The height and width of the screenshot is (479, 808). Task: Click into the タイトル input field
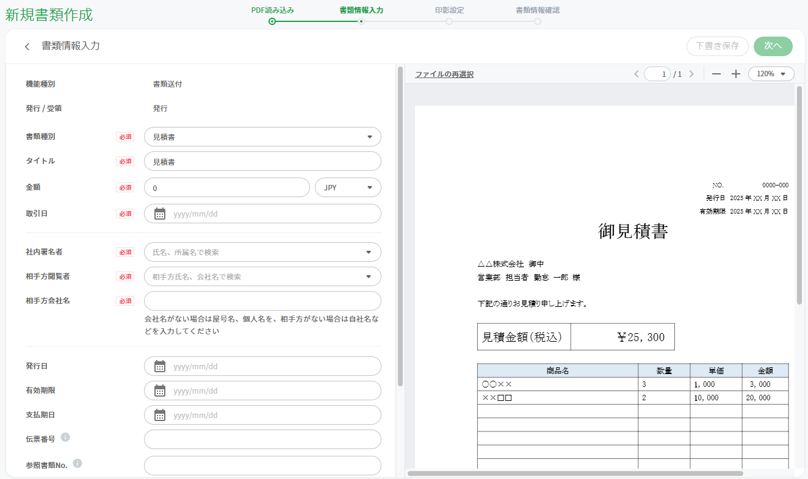(262, 161)
